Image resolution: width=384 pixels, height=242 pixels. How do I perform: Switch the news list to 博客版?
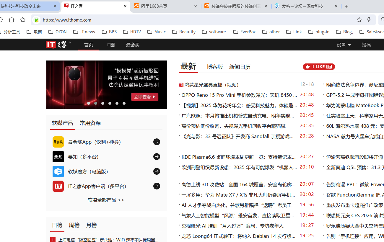coord(215,67)
